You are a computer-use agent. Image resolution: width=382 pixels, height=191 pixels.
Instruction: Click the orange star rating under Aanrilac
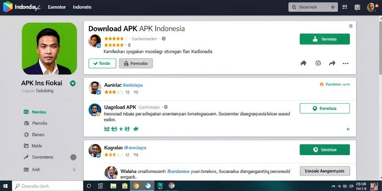tap(113, 93)
